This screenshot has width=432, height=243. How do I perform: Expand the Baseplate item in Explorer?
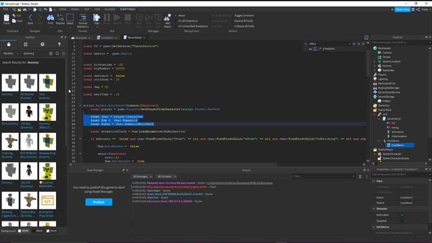click(375, 70)
